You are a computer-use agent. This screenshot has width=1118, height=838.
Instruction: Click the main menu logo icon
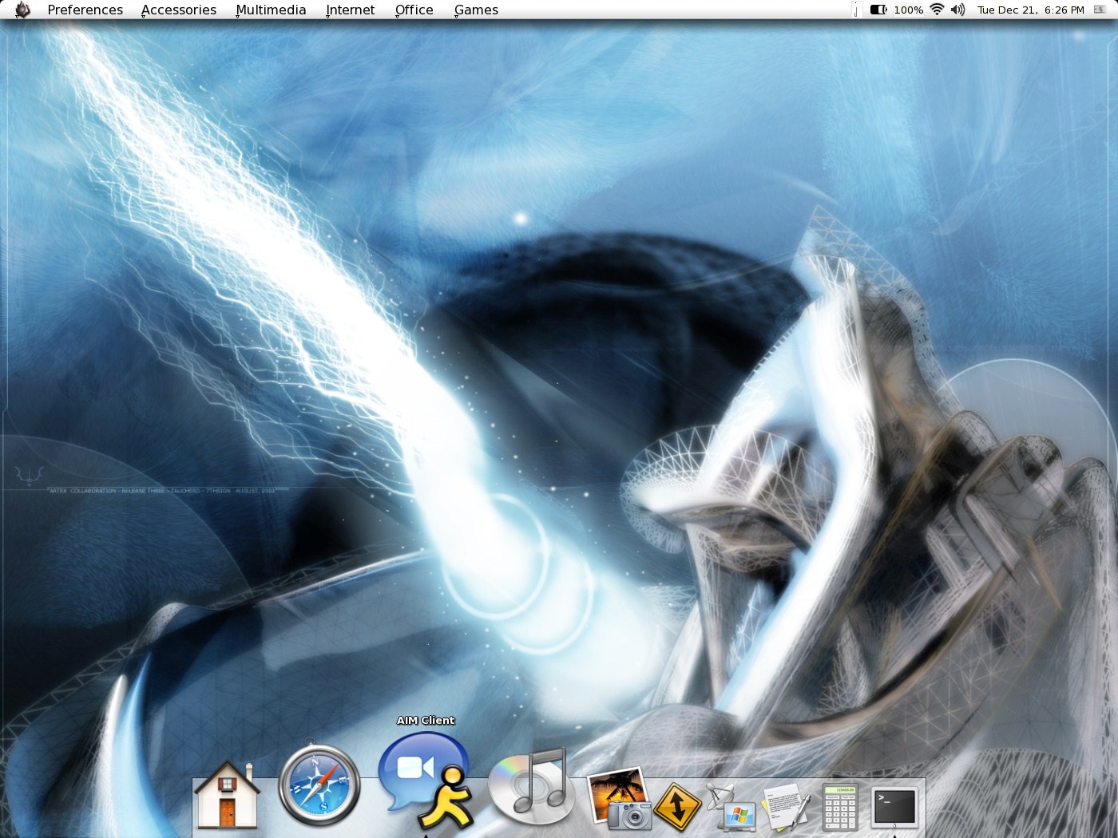[x=22, y=10]
